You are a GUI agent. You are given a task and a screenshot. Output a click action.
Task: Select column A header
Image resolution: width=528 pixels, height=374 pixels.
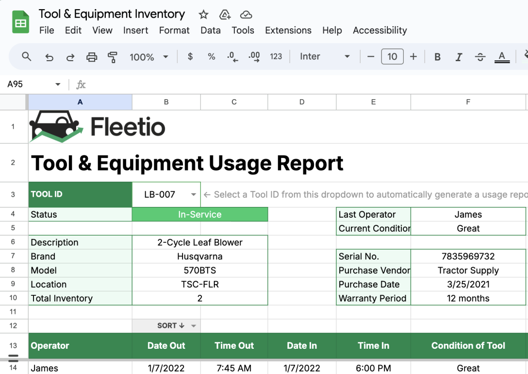[x=80, y=102]
